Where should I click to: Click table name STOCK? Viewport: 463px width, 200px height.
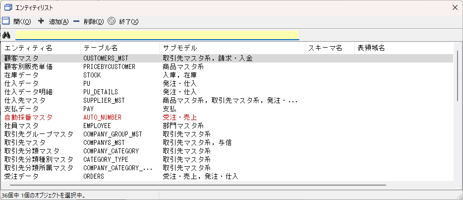(92, 75)
